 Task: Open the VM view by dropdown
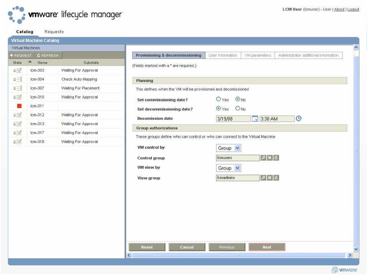tap(228, 168)
